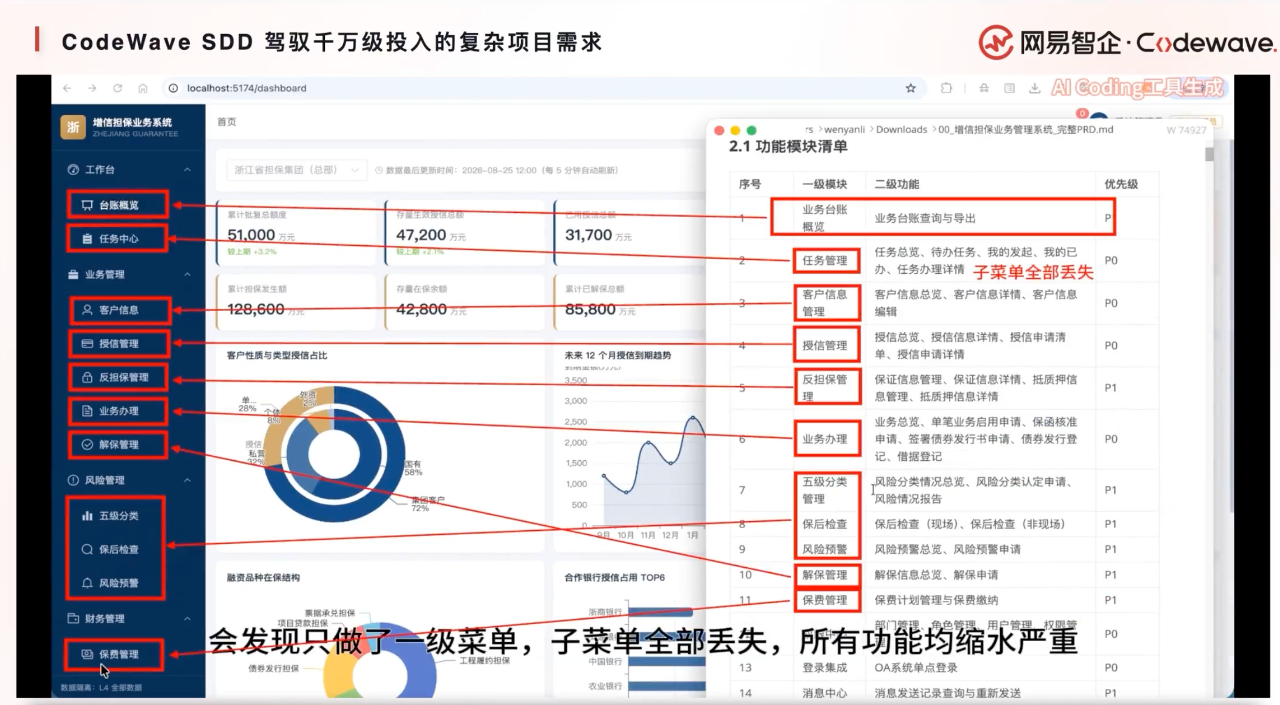The height and width of the screenshot is (705, 1280).
Task: Collapse the 财务管理 sidebar group chevron
Action: pyautogui.click(x=187, y=618)
